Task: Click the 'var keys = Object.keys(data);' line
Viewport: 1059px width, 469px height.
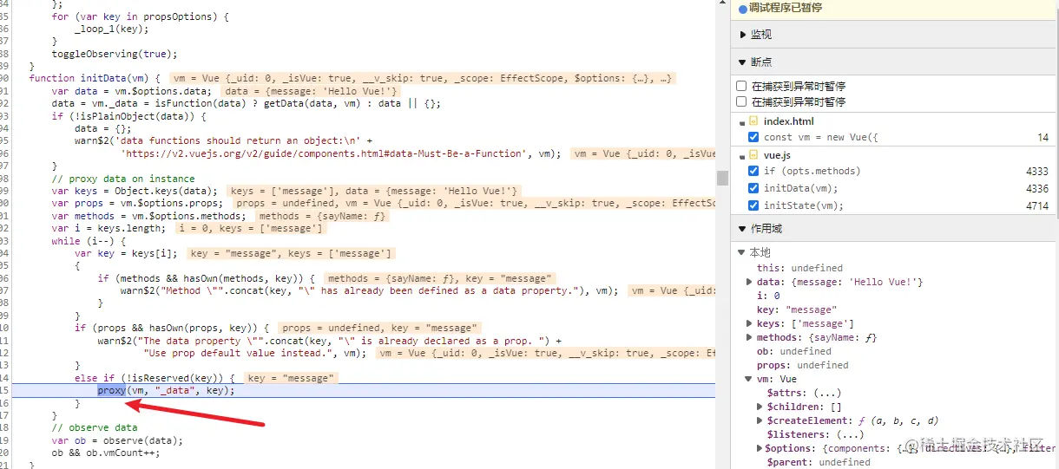Action: (x=135, y=191)
